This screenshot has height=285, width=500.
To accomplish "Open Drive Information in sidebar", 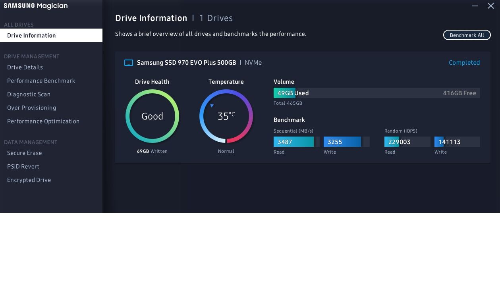I will coord(51,35).
